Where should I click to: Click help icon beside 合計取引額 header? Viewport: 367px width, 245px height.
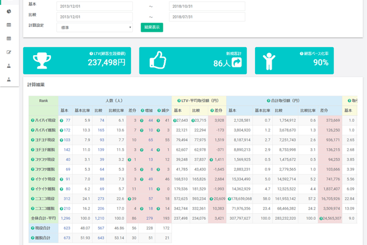coord(268,100)
